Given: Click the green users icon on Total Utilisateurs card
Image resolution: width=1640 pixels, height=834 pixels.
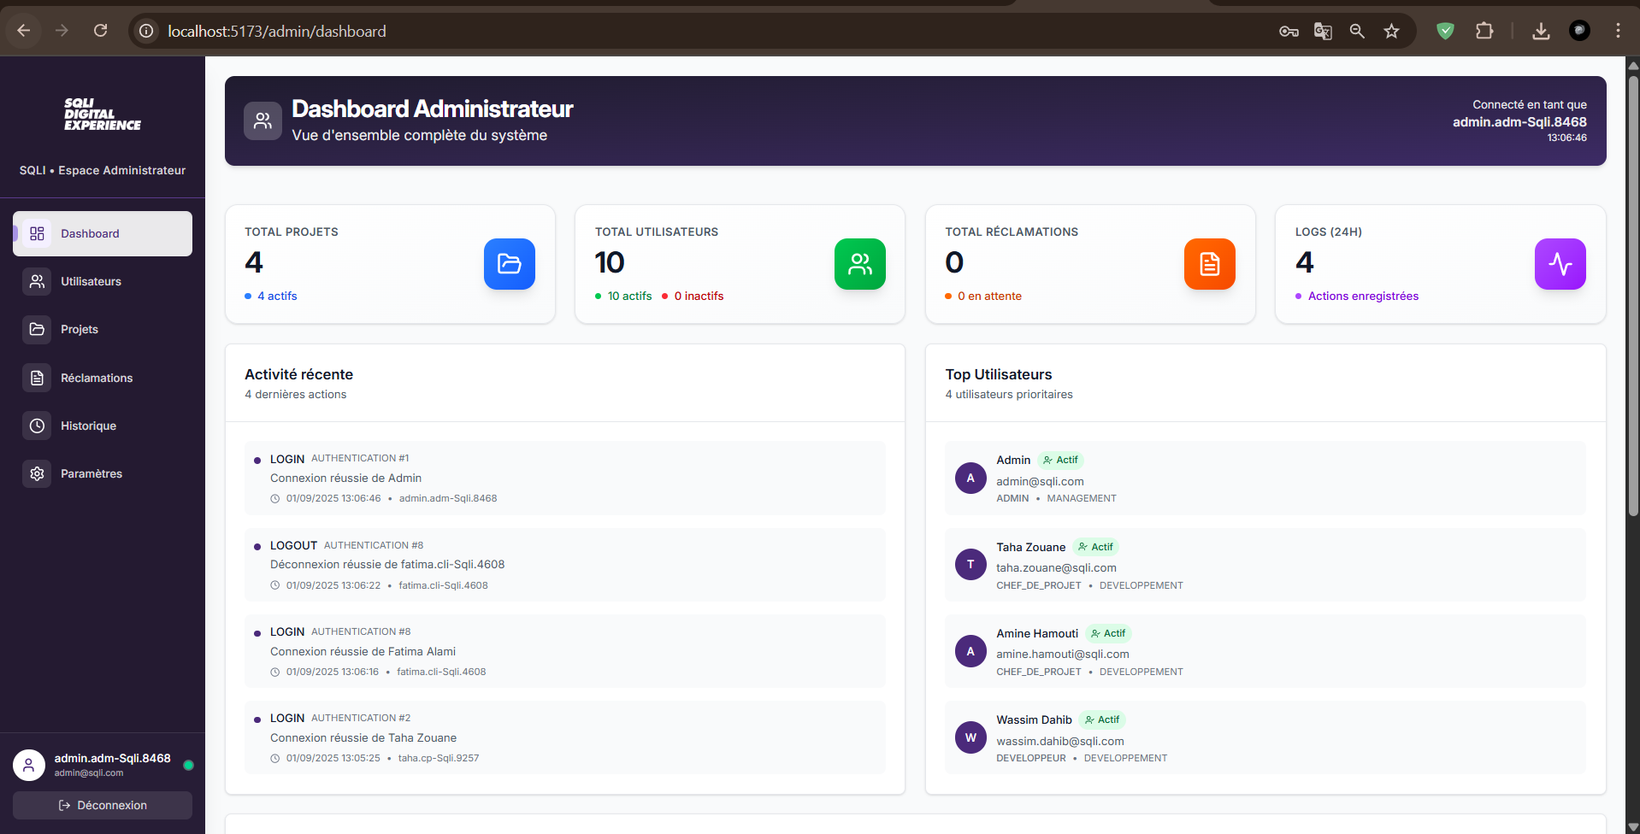Looking at the screenshot, I should tap(859, 264).
